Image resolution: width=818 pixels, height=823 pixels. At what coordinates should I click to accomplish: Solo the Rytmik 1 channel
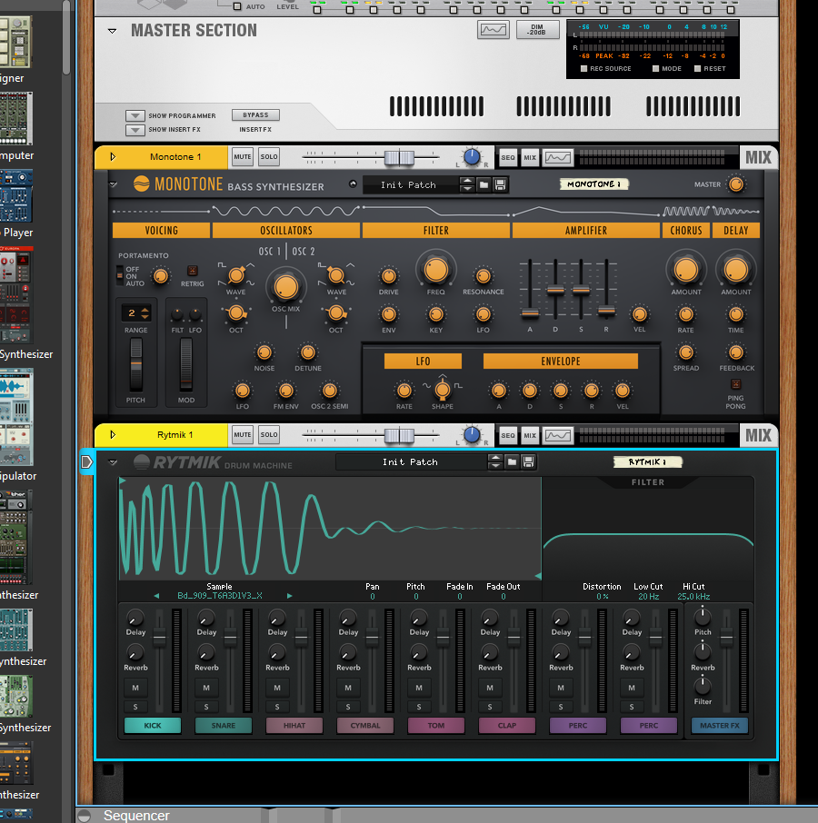pos(269,435)
